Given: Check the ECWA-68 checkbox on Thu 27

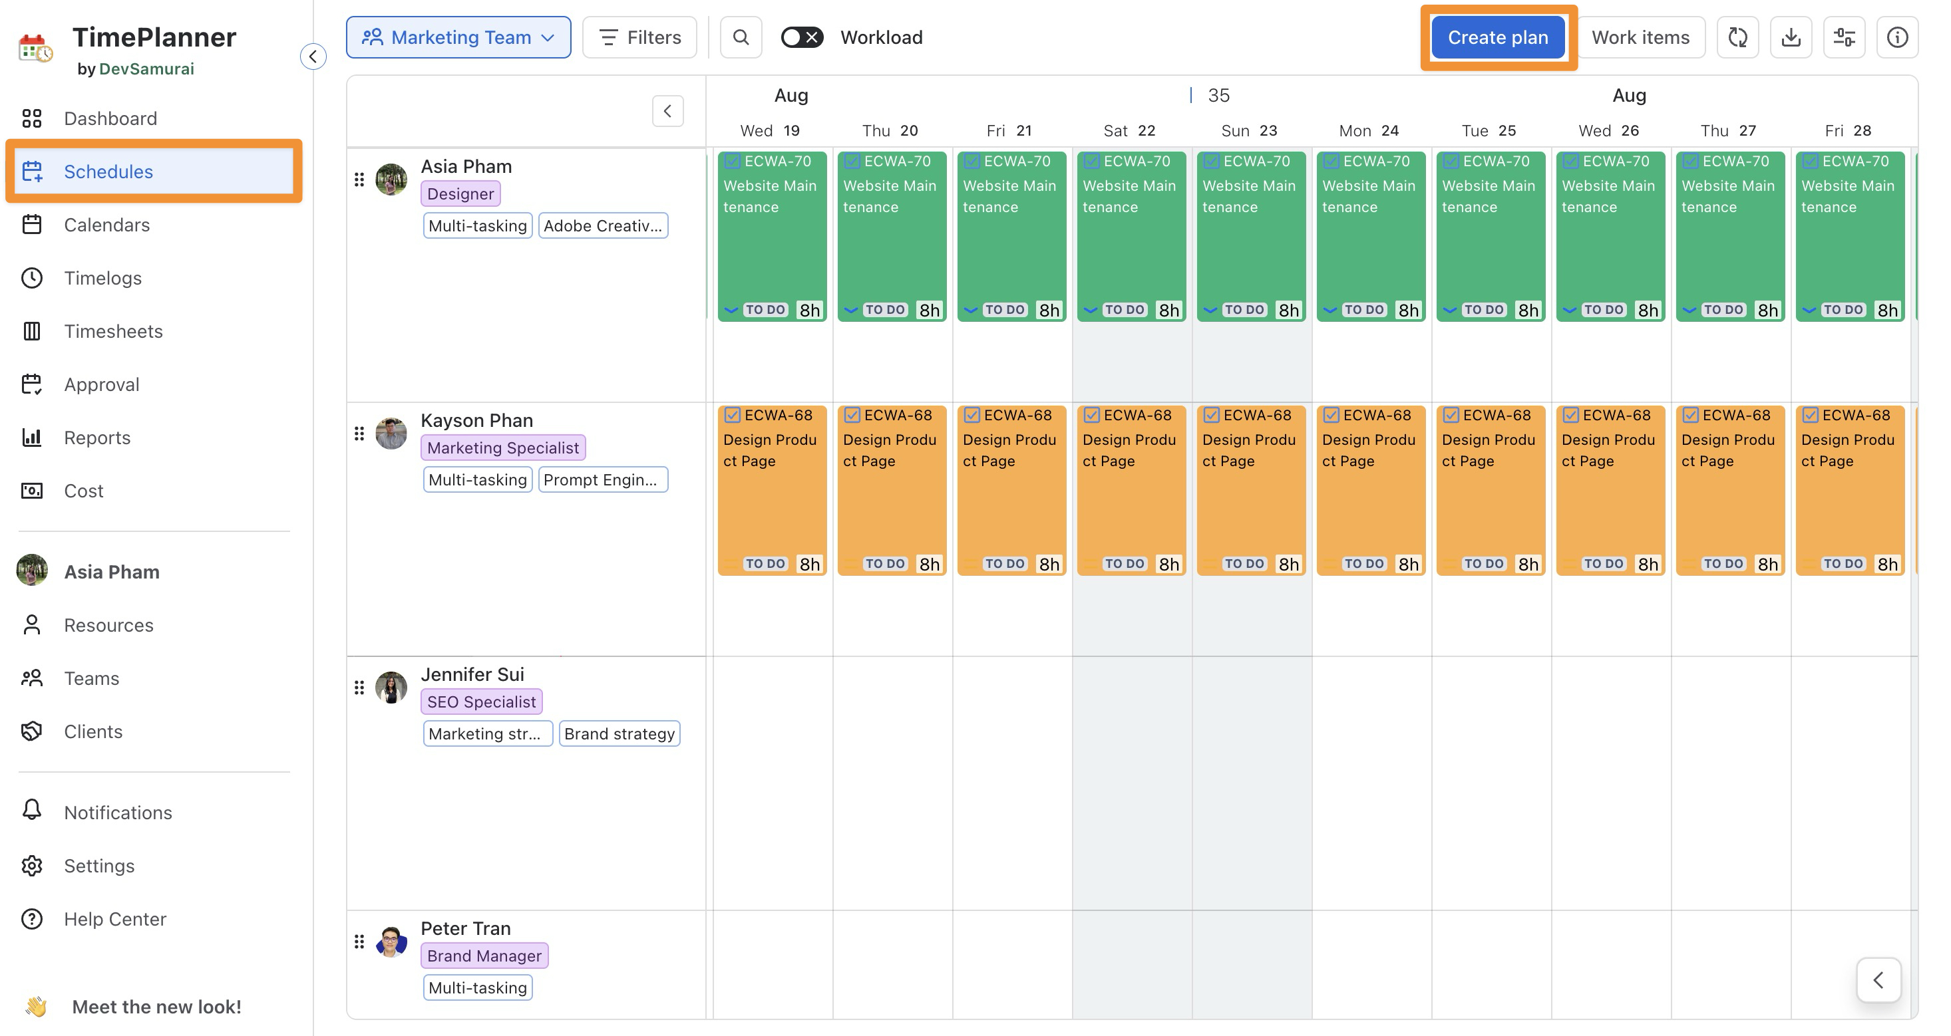Looking at the screenshot, I should 1690,415.
